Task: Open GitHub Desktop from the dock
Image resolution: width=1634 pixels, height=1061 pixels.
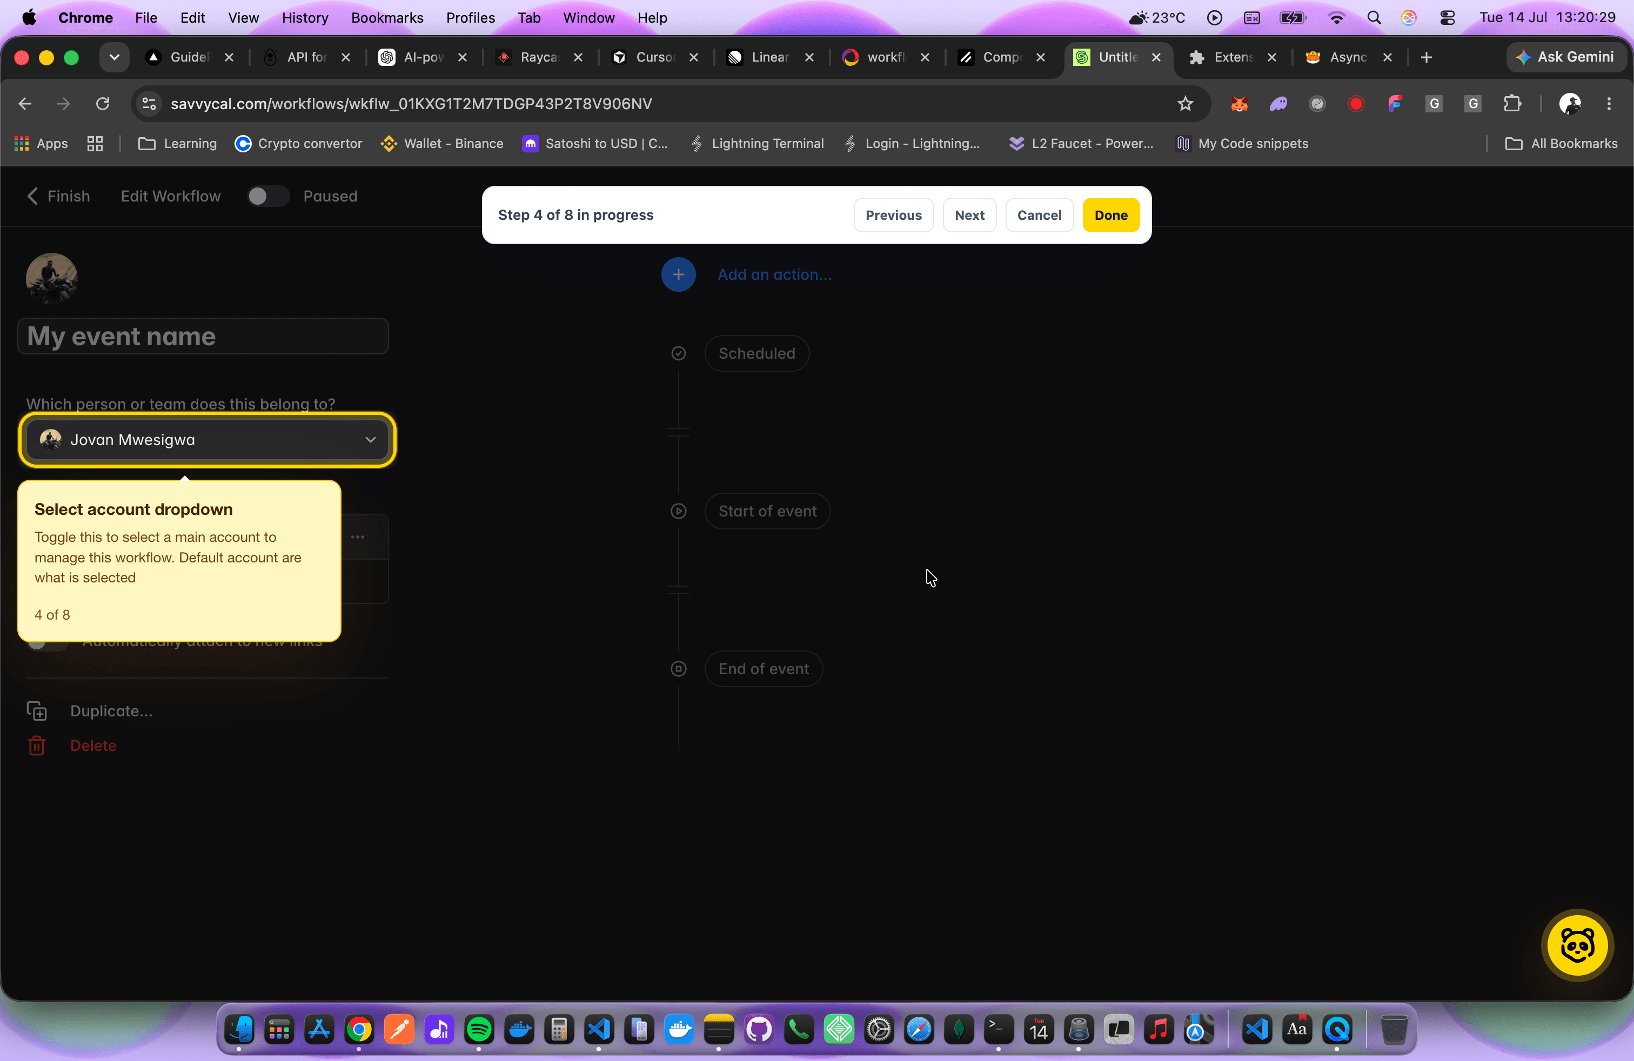Action: pos(759,1030)
